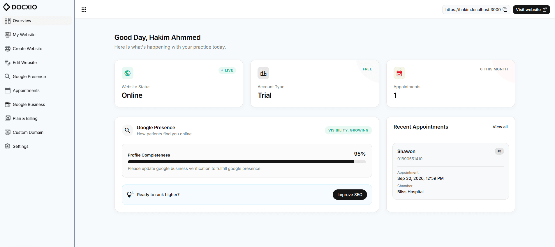This screenshot has height=247, width=555.
Task: Click the Overview dashboard icon
Action: (8, 21)
